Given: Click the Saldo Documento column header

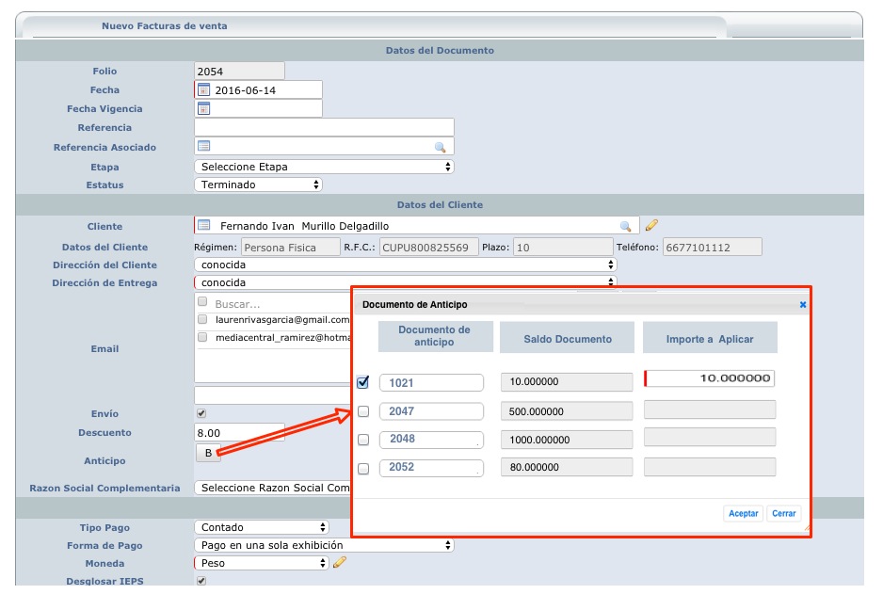Looking at the screenshot, I should [567, 337].
